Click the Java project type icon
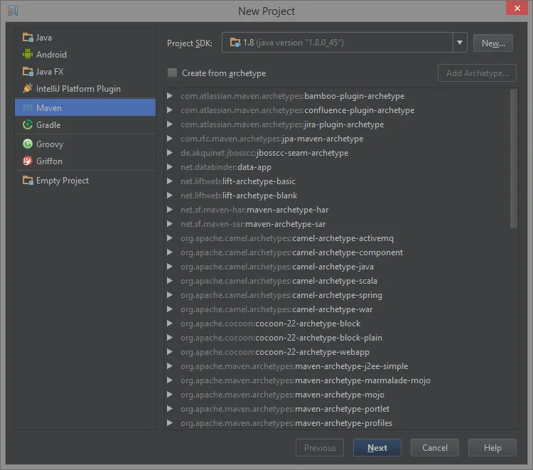Viewport: 533px width, 470px height. click(x=28, y=38)
